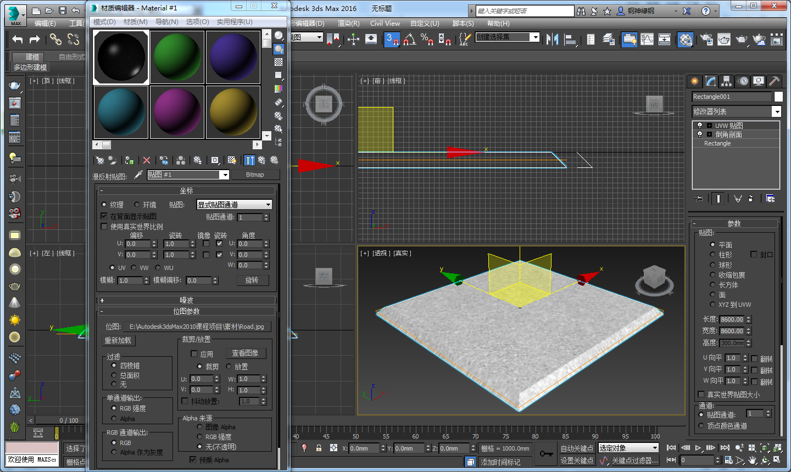Click the Bitmap type button

[255, 175]
